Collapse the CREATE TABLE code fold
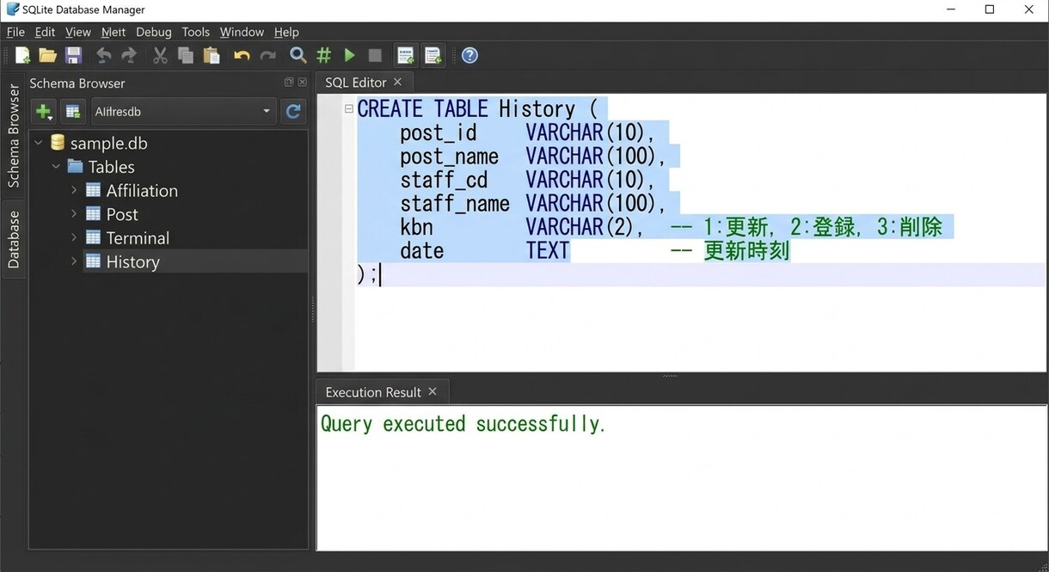 [x=349, y=108]
